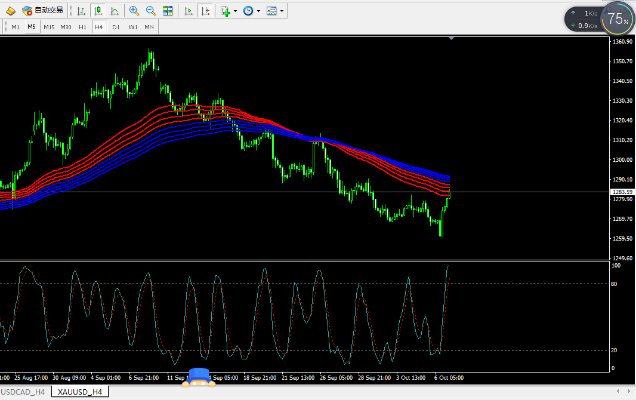Click the 1330.30 price scale label
The height and width of the screenshot is (400, 636).
pos(623,101)
